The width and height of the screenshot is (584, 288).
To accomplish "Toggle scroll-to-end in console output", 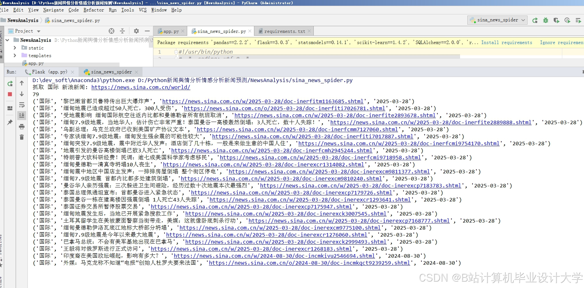I will click(22, 116).
